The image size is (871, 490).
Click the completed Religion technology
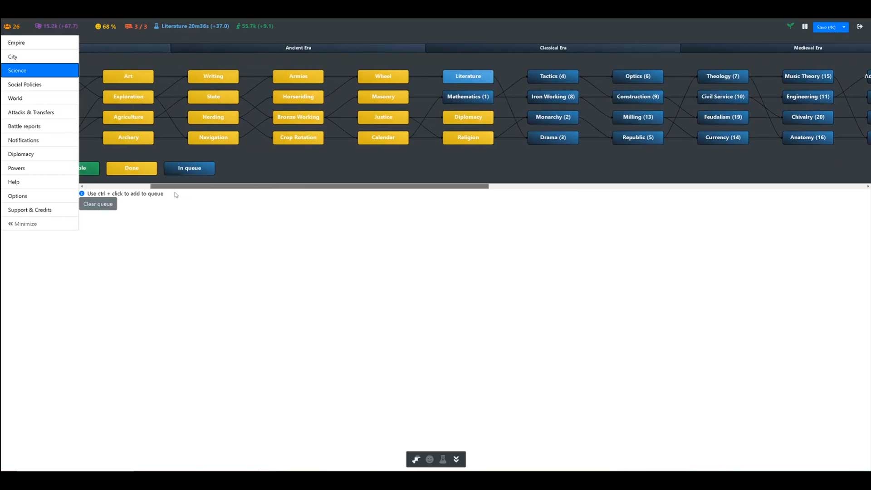468,137
